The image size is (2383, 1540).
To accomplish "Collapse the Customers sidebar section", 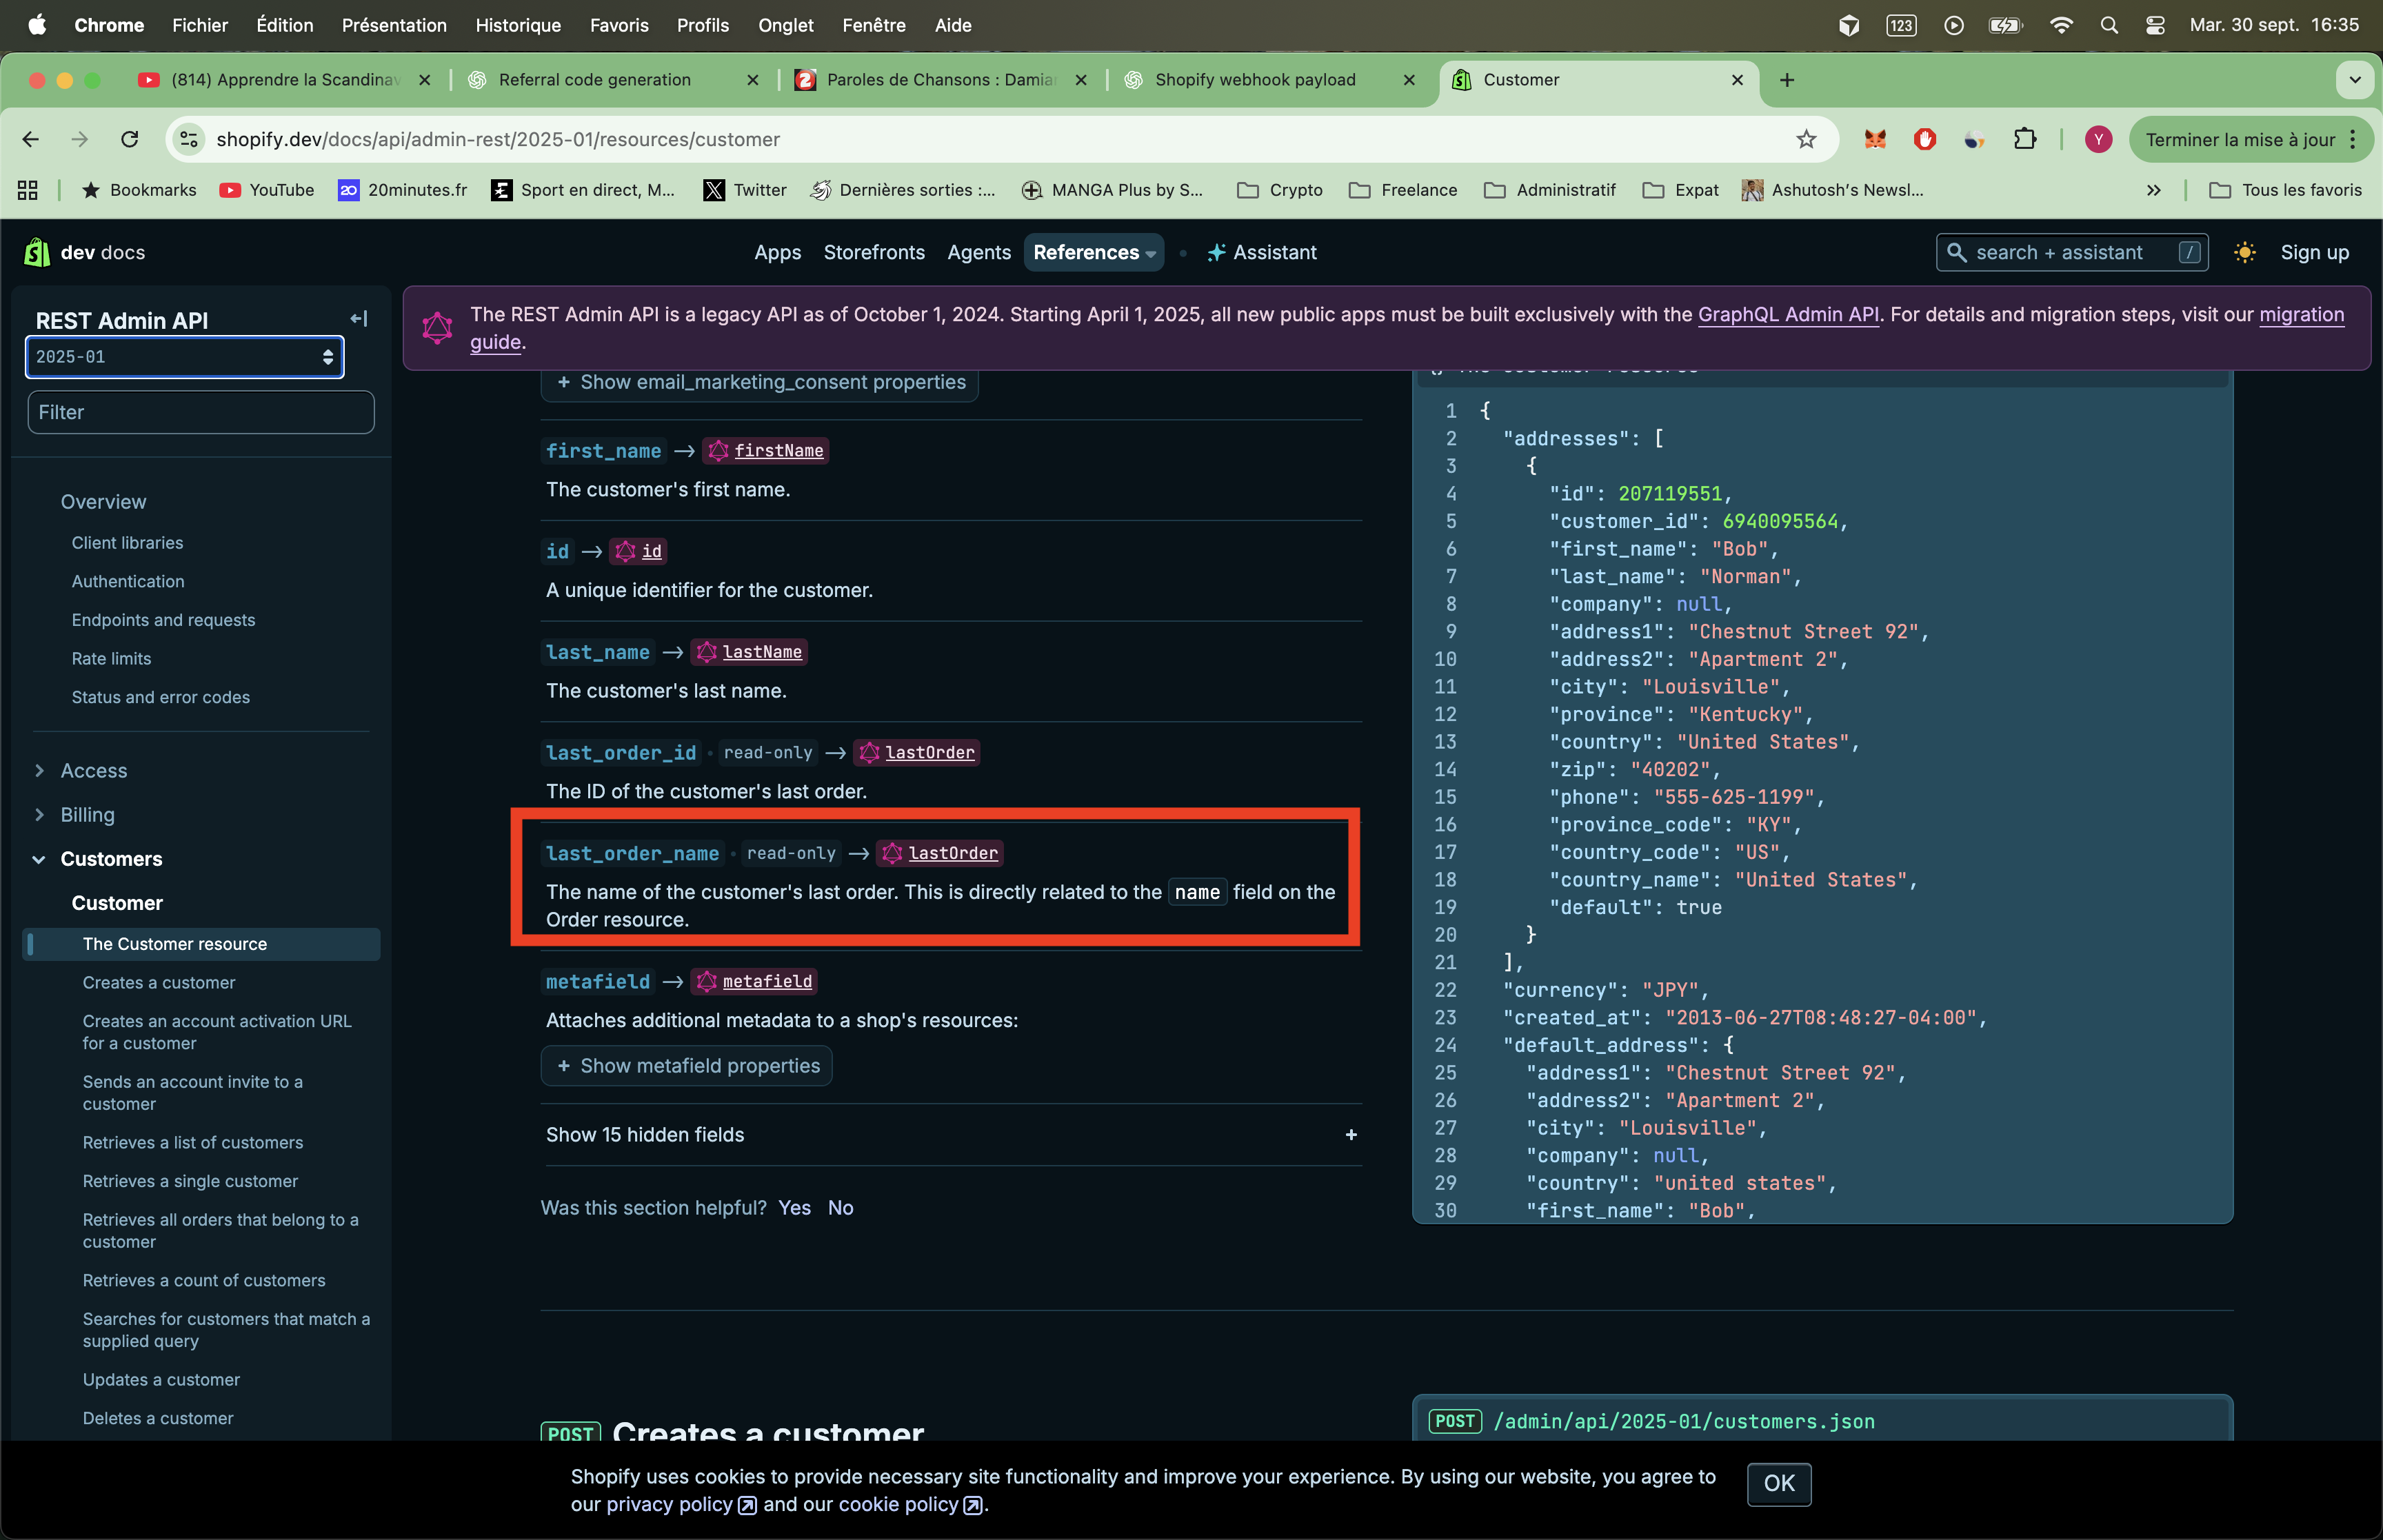I will click(39, 859).
